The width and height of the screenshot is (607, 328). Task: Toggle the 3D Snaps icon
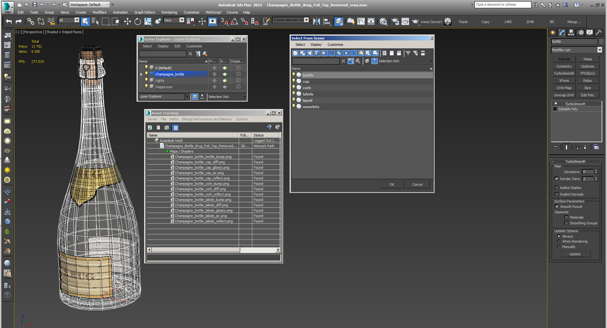click(224, 21)
